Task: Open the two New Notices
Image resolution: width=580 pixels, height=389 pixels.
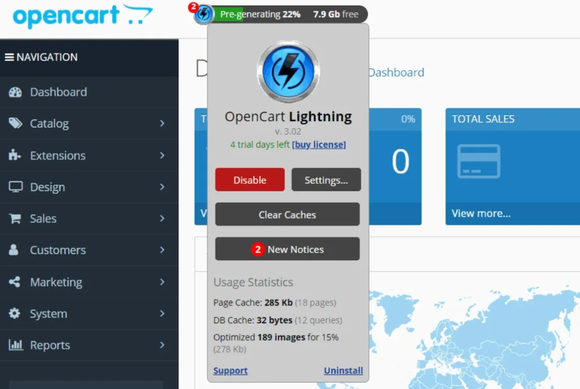Action: 287,249
